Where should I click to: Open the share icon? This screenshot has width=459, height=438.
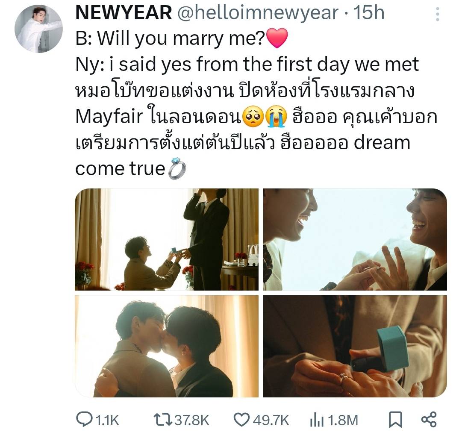tap(429, 420)
